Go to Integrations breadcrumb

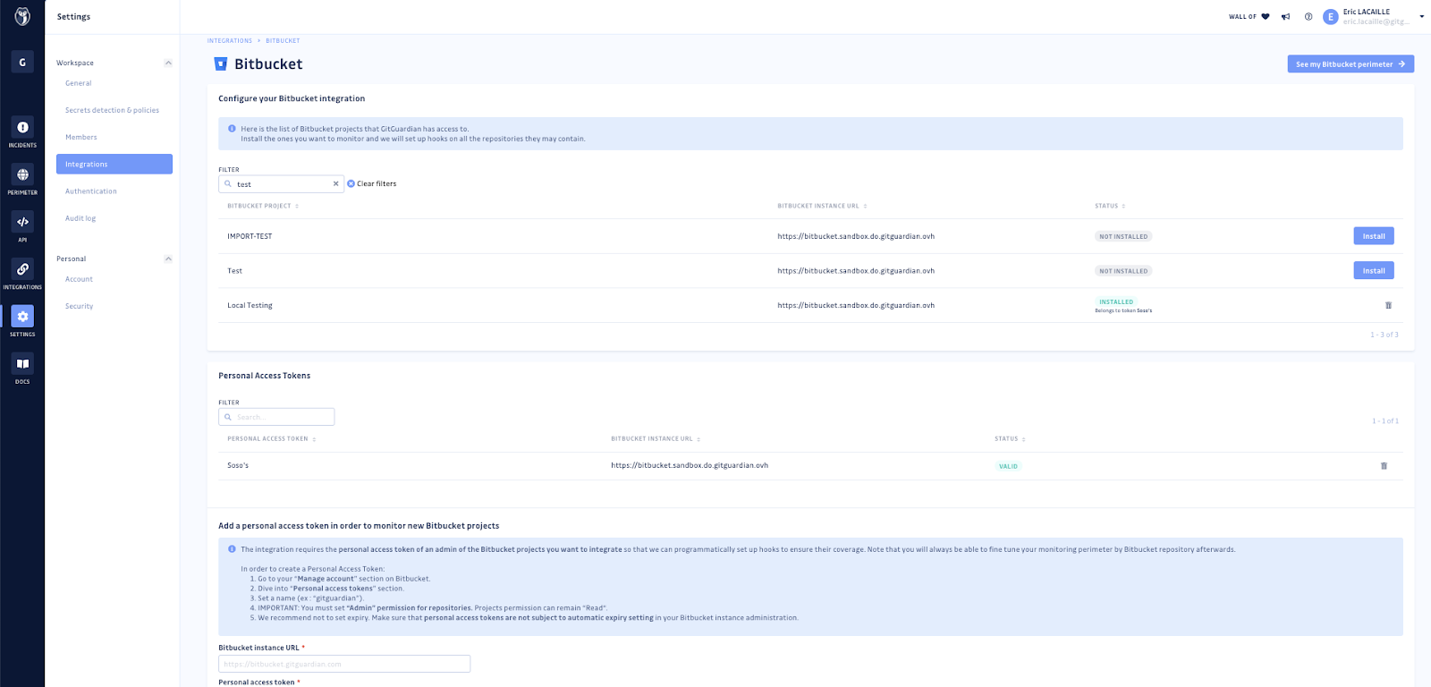click(230, 40)
